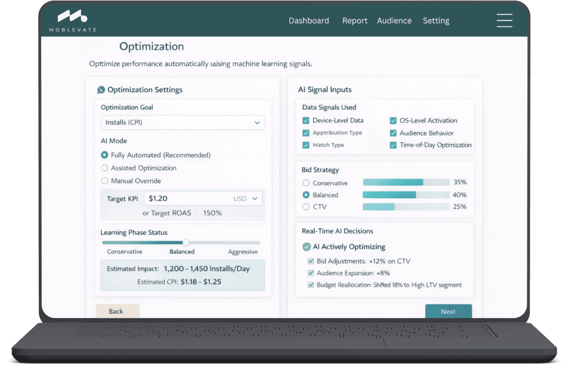Go to the Report page
This screenshot has width=569, height=365.
354,21
